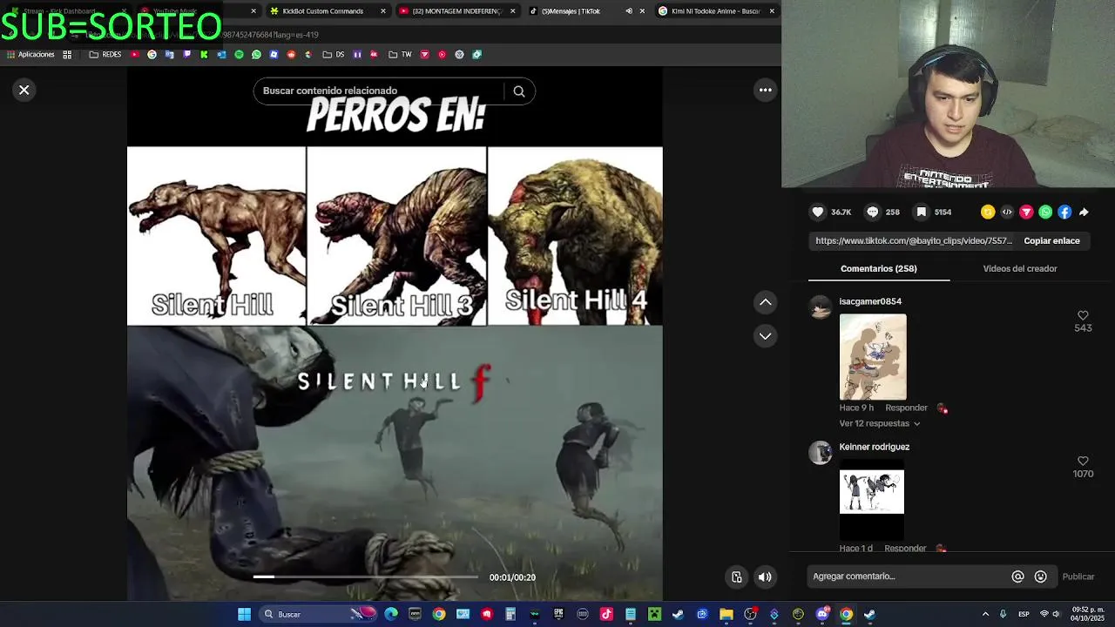Click the Copiar enlace button
This screenshot has height=627, width=1115.
point(1051,240)
